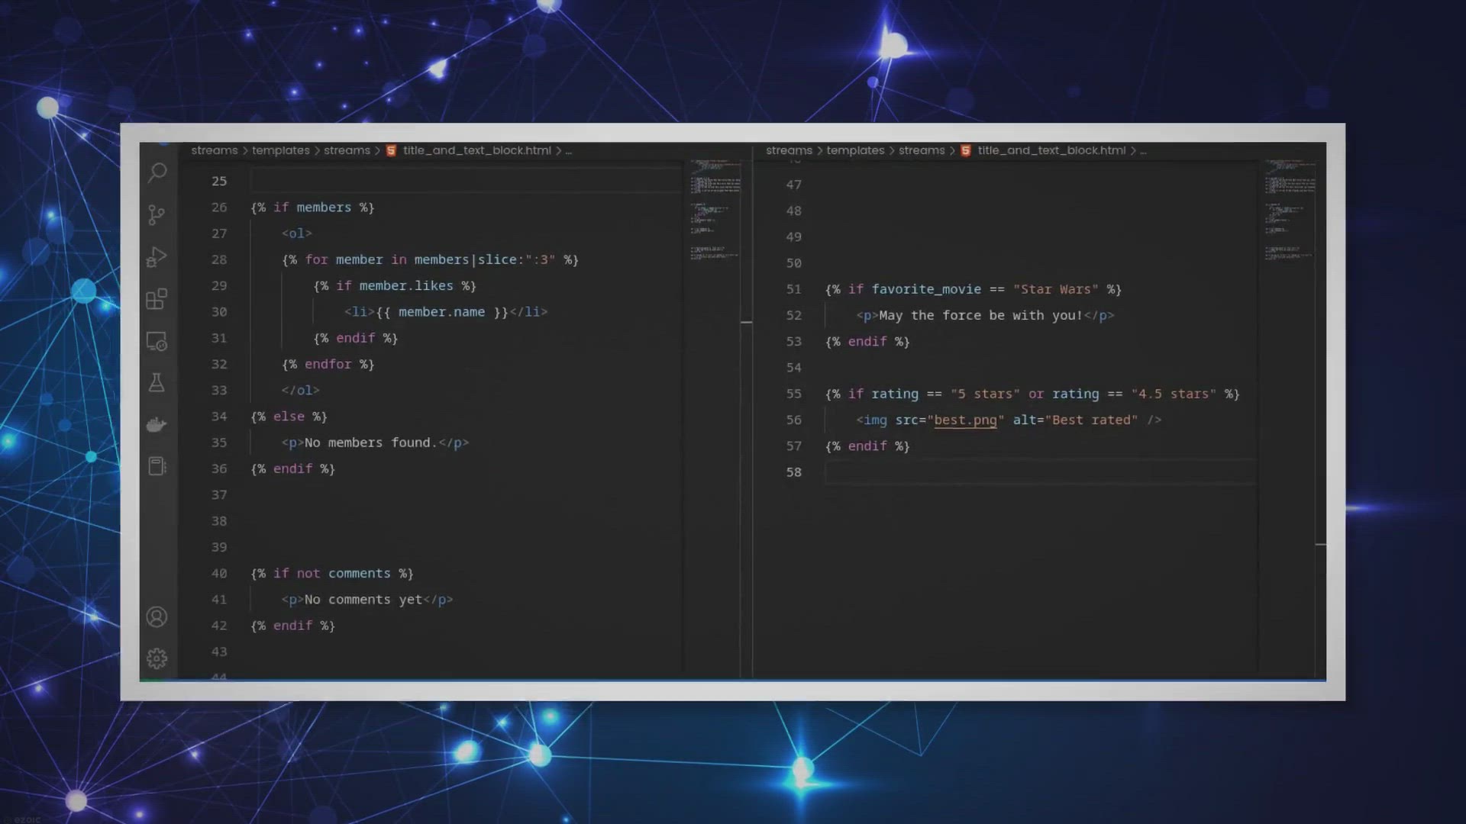This screenshot has height=824, width=1466.
Task: Click the HTML file icon in left breadcrumb
Action: (x=391, y=150)
